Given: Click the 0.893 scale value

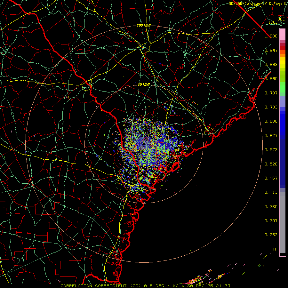Looking at the screenshot, I should tap(271, 64).
